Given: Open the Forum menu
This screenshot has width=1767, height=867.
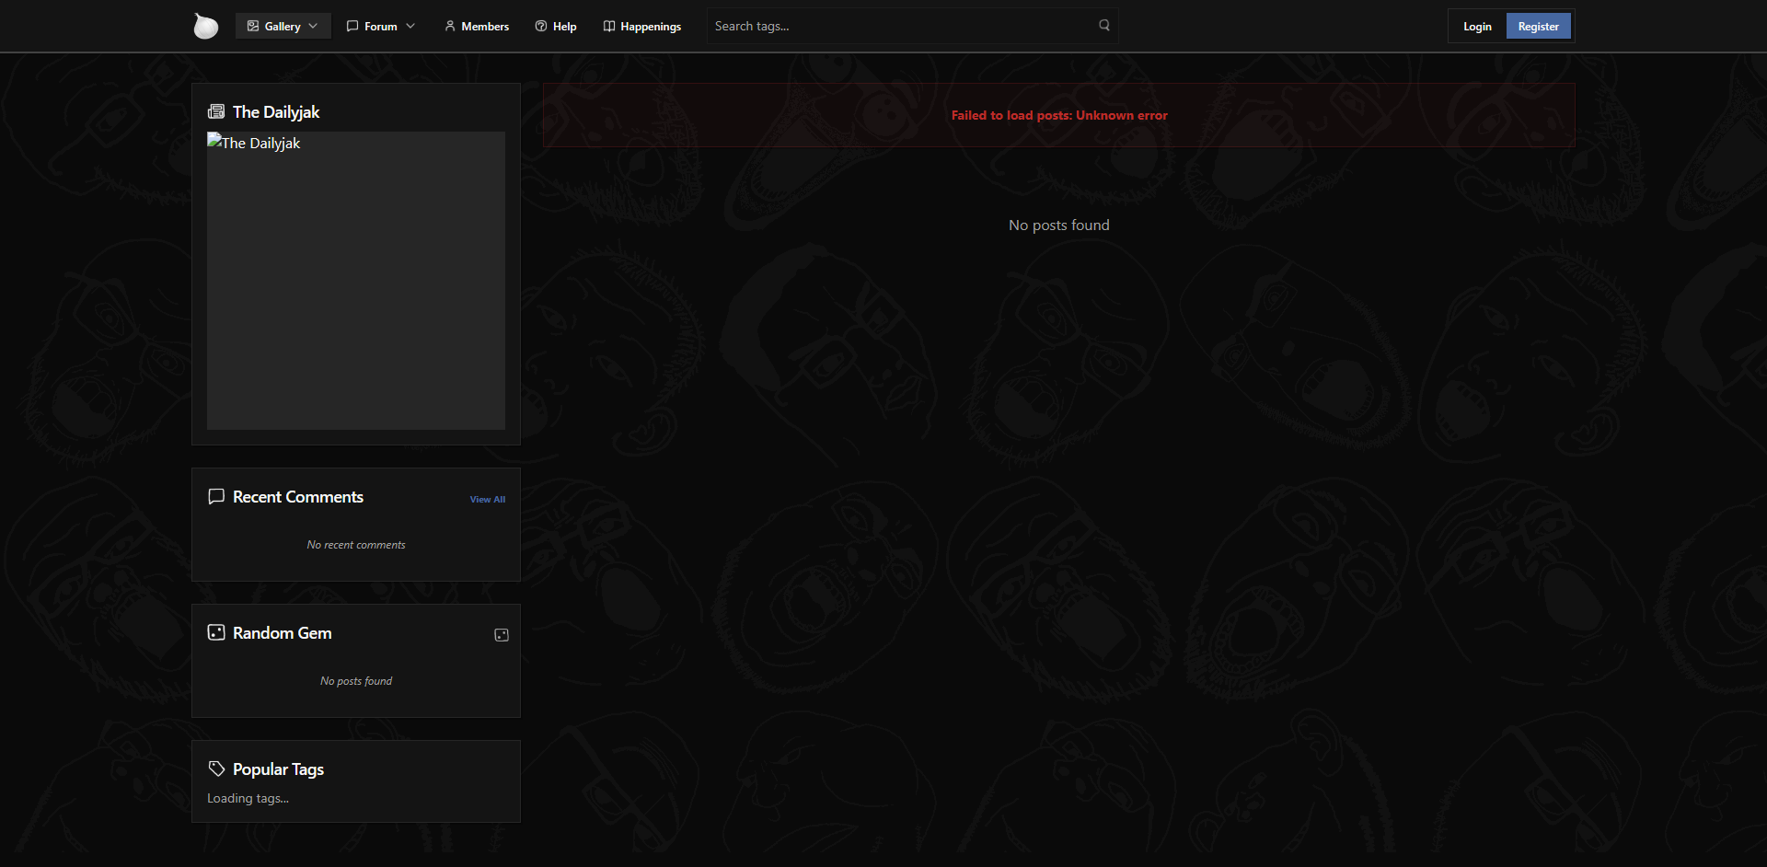Looking at the screenshot, I should (x=379, y=27).
